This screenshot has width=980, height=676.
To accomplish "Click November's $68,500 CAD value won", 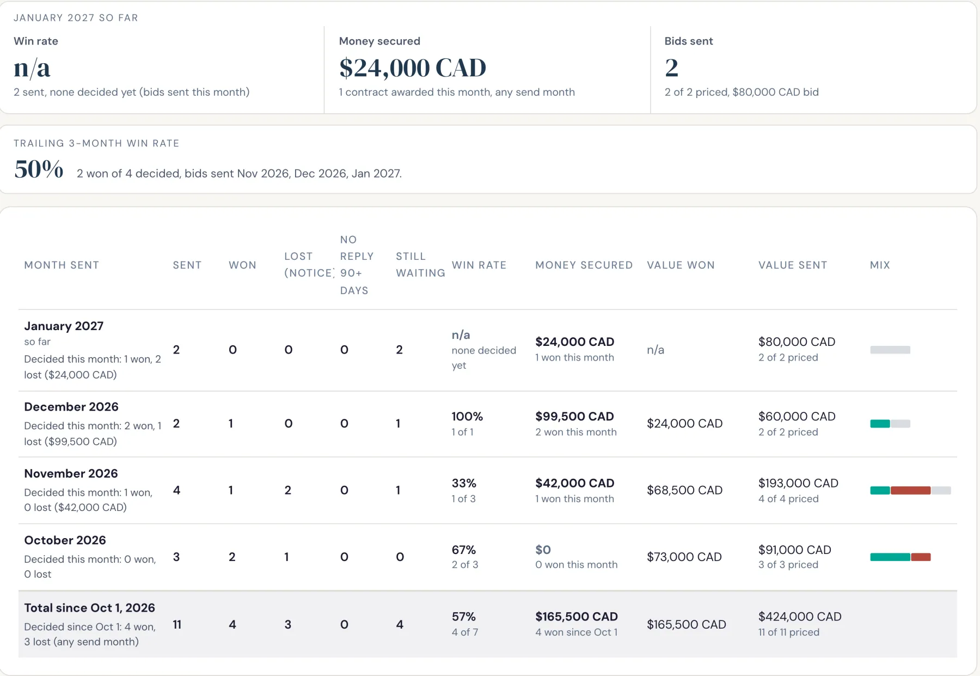I will coord(684,490).
